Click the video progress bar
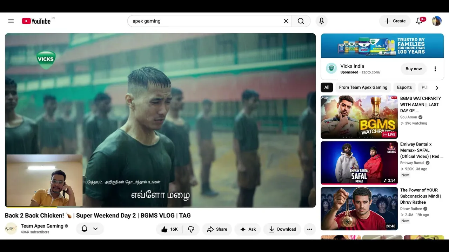The height and width of the screenshot is (252, 449). tap(160, 207)
